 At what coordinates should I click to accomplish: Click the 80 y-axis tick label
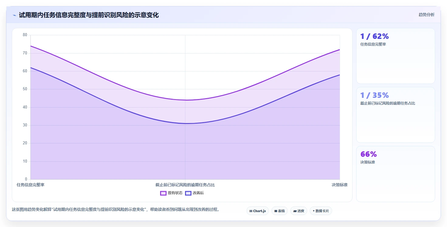(x=25, y=35)
